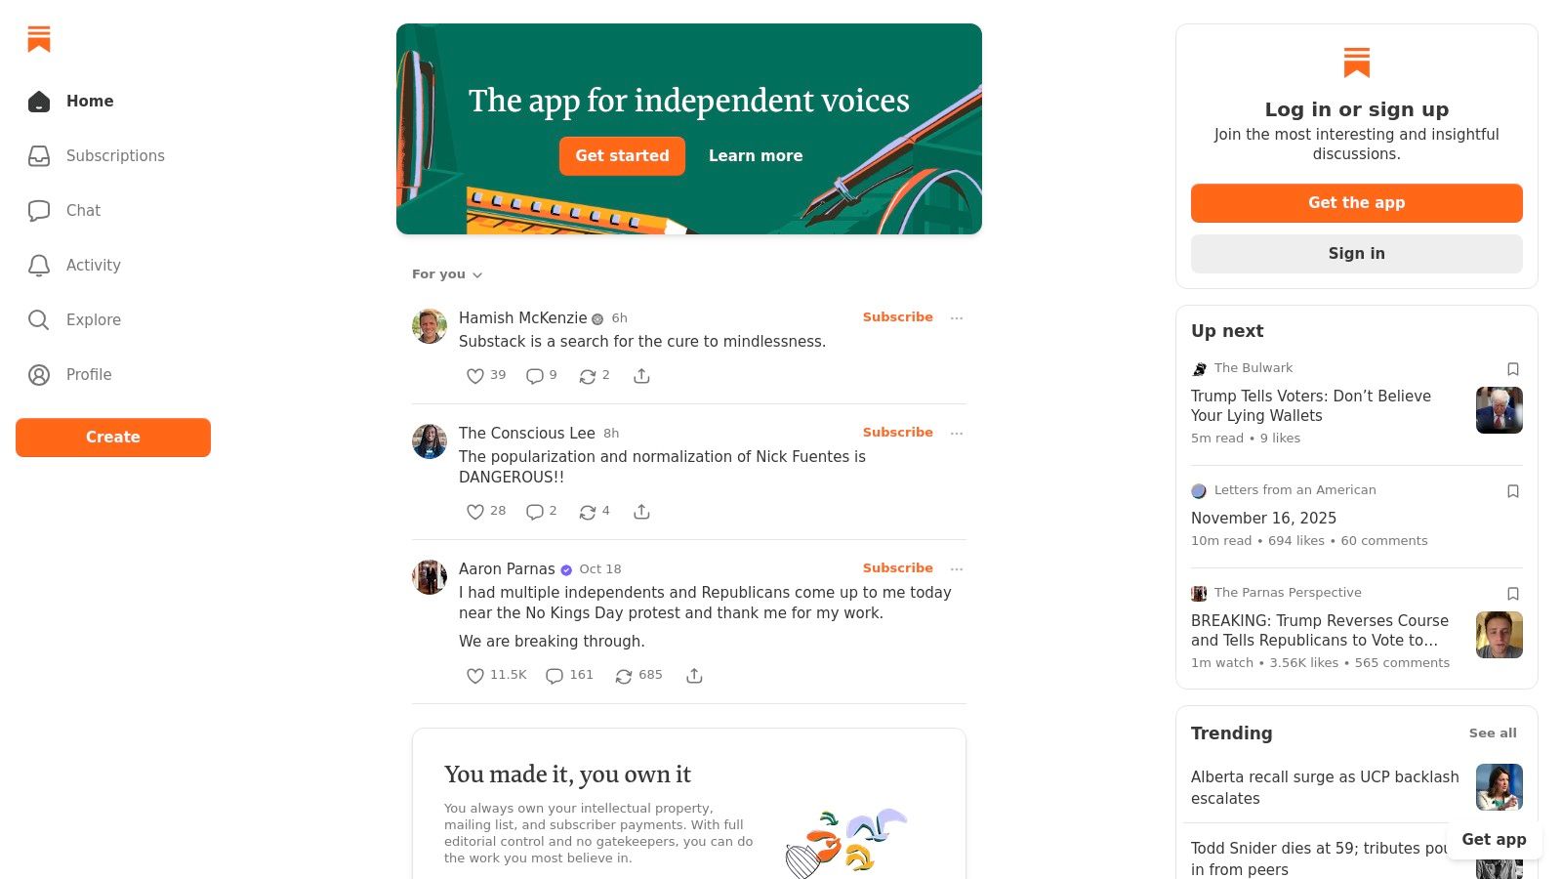1562x879 pixels.
Task: Bookmark The Bulwark's Up next article
Action: tap(1513, 369)
